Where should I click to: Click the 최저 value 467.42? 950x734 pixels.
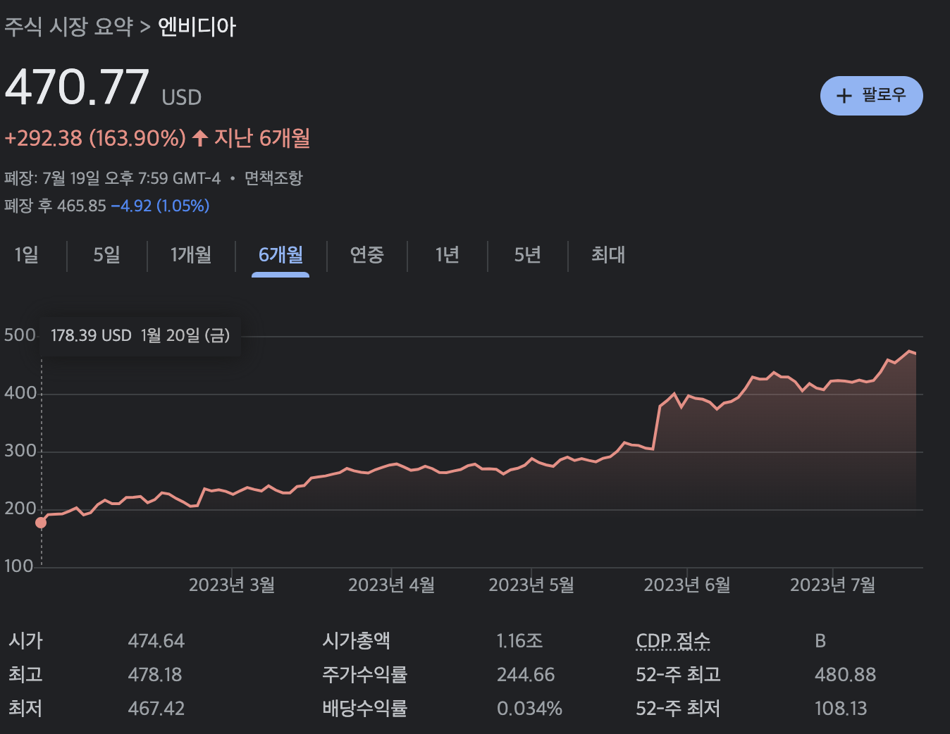[x=156, y=709]
